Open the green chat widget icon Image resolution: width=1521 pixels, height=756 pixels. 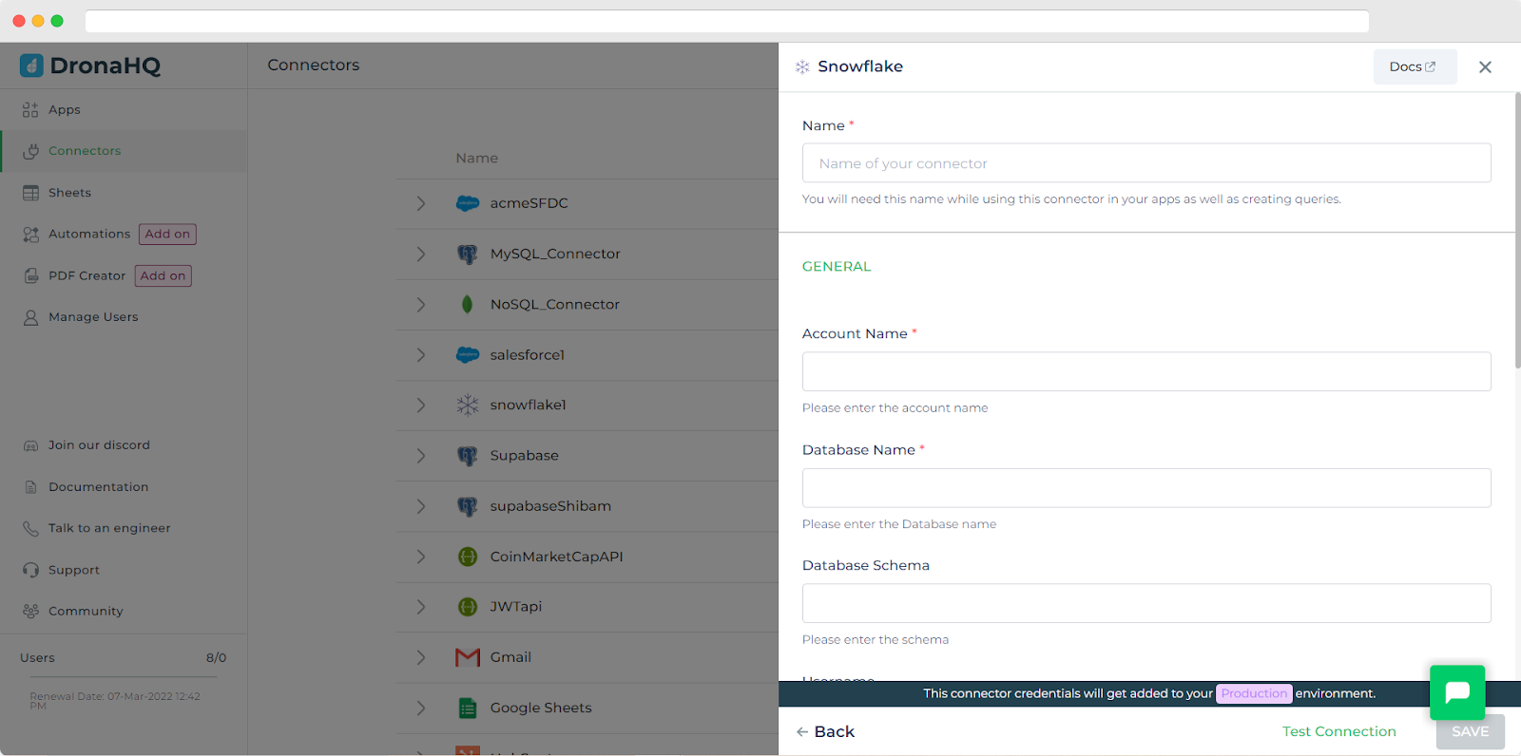point(1456,692)
